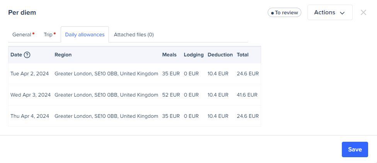
Task: Click the Per diem dialog title
Action: coord(22,12)
